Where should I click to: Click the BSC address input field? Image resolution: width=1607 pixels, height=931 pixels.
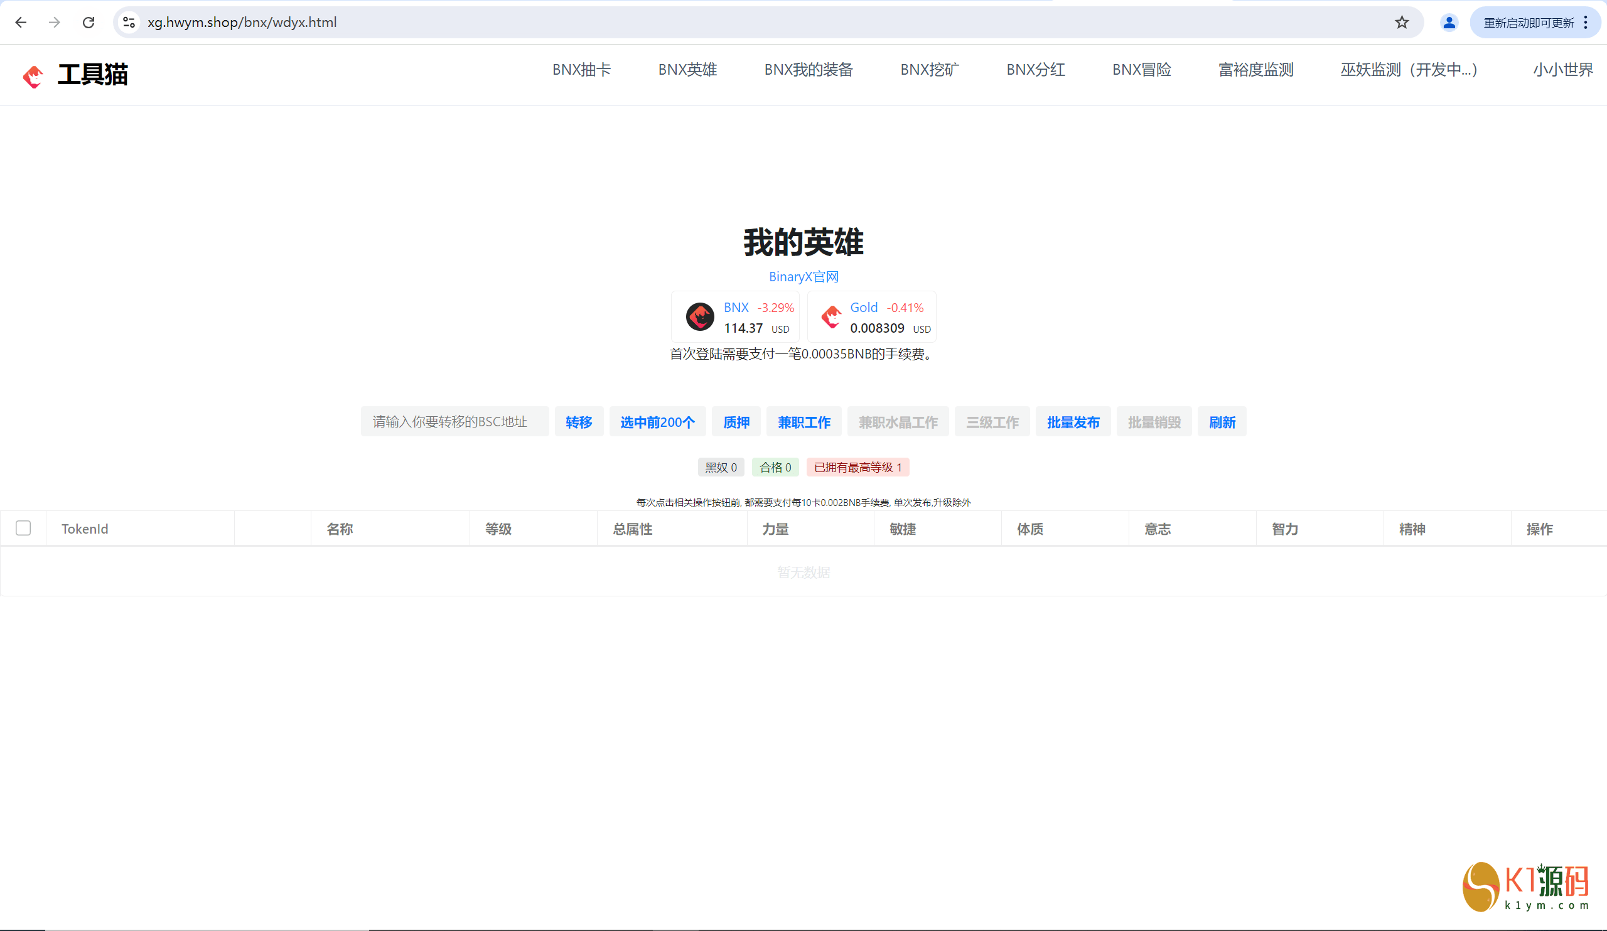pos(454,421)
